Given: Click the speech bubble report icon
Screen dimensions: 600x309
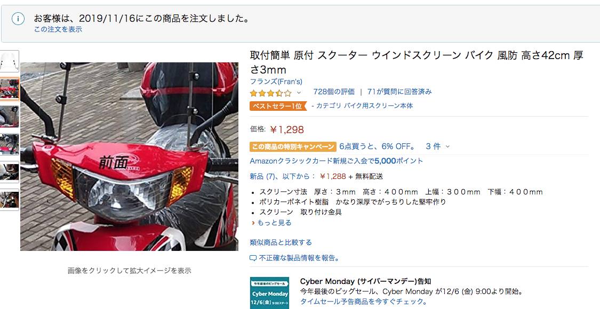Looking at the screenshot, I should (253, 258).
